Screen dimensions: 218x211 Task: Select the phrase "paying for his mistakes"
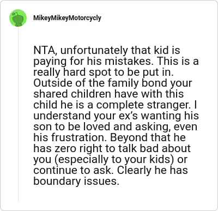pyautogui.click(x=92, y=62)
